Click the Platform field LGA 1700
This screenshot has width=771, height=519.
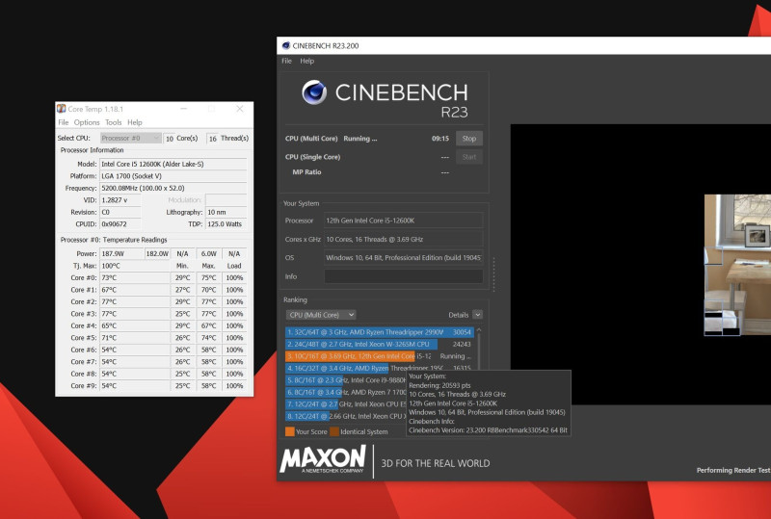click(x=173, y=176)
